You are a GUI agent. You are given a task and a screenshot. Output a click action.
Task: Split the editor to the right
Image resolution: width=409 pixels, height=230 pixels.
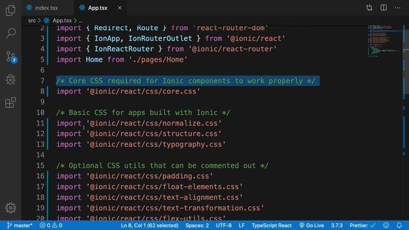point(383,8)
